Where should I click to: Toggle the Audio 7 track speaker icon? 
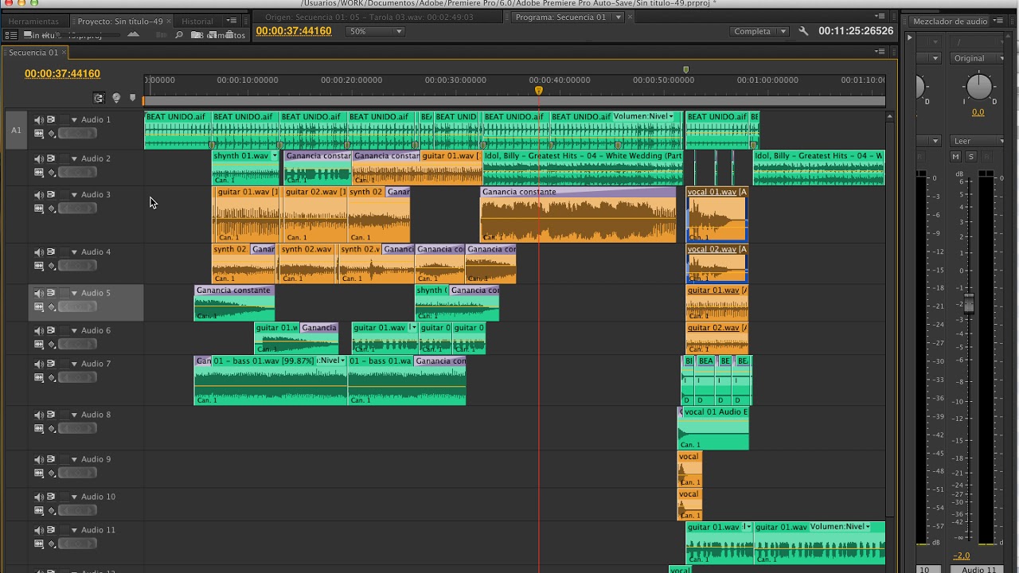tap(38, 364)
